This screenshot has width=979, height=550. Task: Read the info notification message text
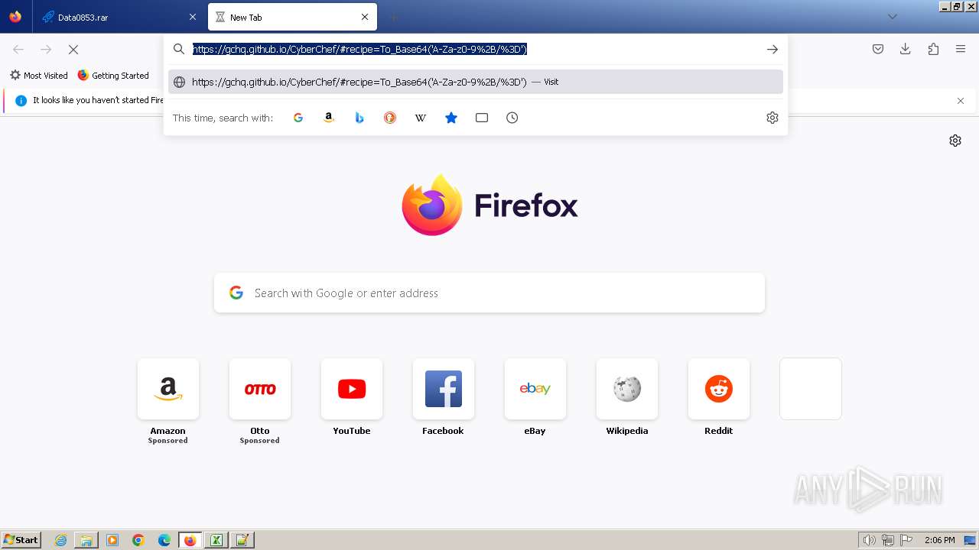(98, 100)
